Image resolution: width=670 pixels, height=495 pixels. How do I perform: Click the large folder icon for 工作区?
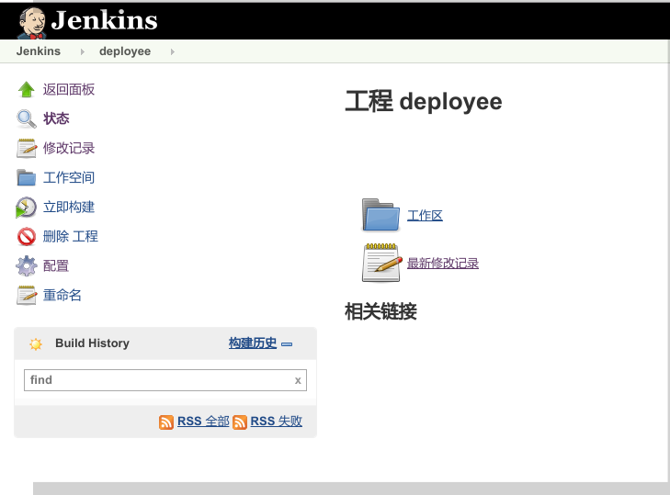click(380, 215)
